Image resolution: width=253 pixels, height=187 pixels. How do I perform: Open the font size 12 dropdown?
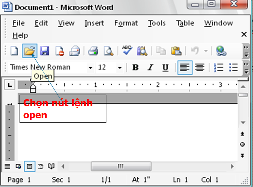[x=120, y=68]
